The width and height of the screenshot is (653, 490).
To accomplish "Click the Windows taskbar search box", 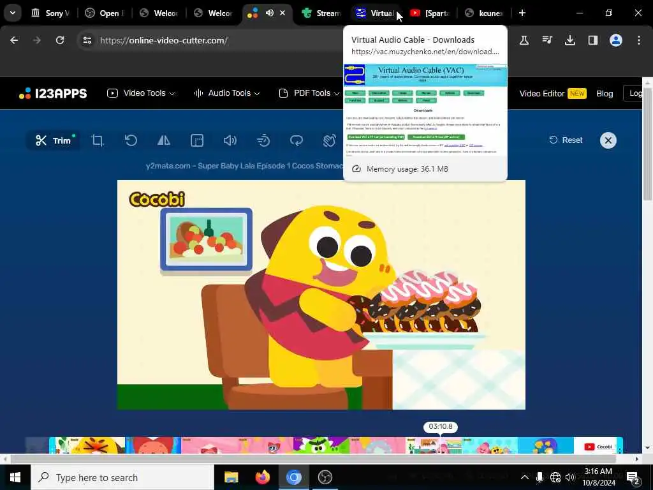I will [x=122, y=477].
